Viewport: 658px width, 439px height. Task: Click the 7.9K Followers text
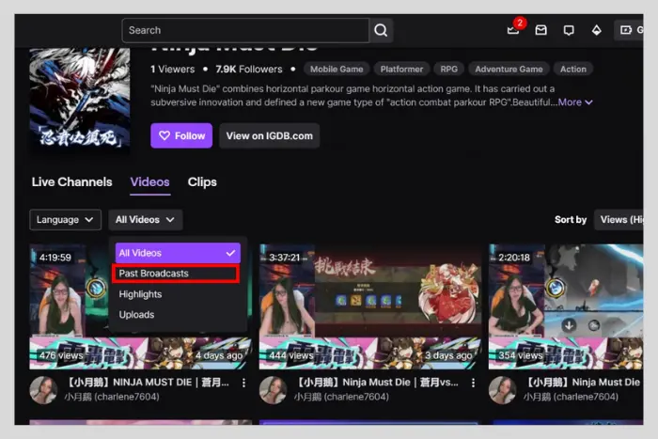(x=249, y=70)
